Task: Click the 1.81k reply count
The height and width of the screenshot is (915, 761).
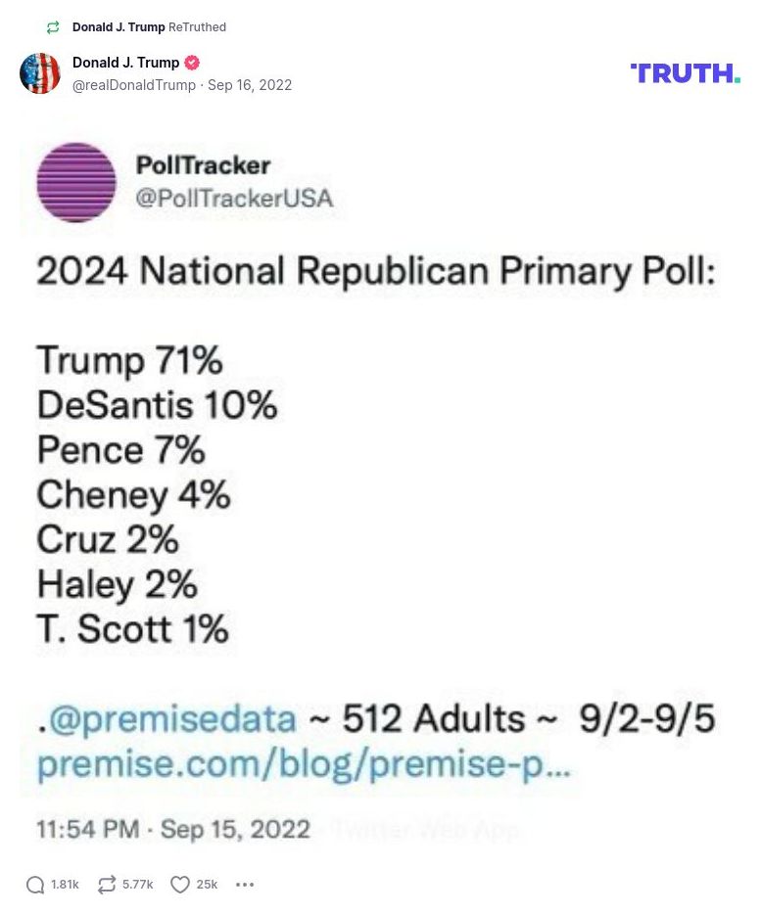Action: [65, 884]
